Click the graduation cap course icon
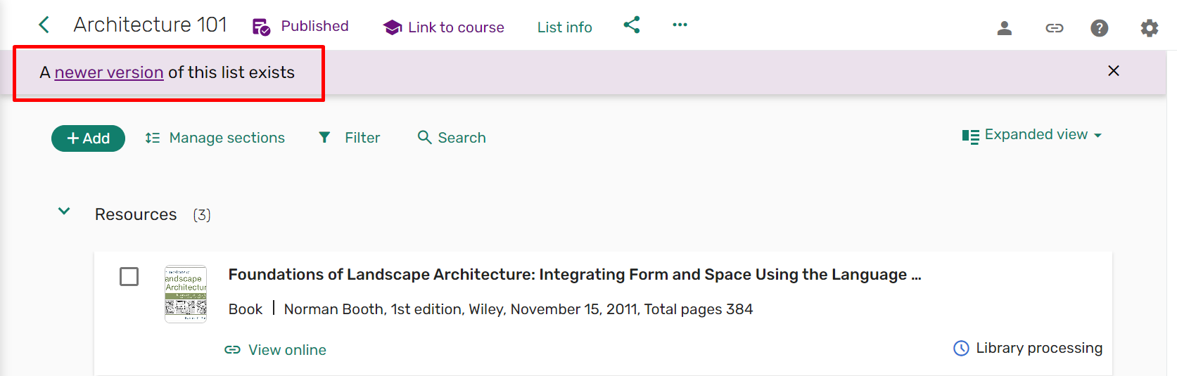The width and height of the screenshot is (1177, 376). 392,27
